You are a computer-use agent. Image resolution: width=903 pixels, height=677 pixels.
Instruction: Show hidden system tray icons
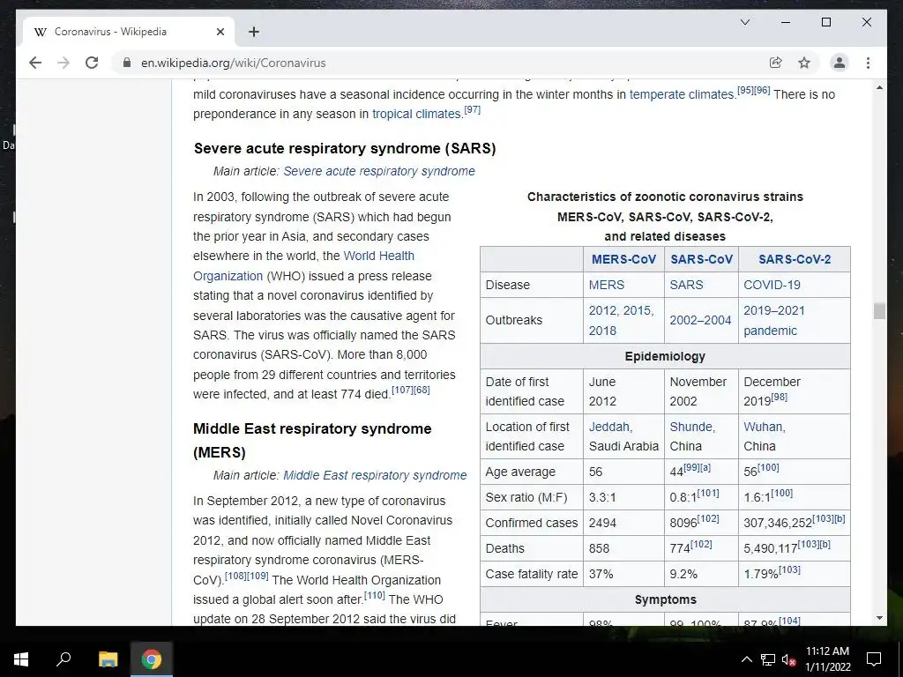pyautogui.click(x=746, y=659)
